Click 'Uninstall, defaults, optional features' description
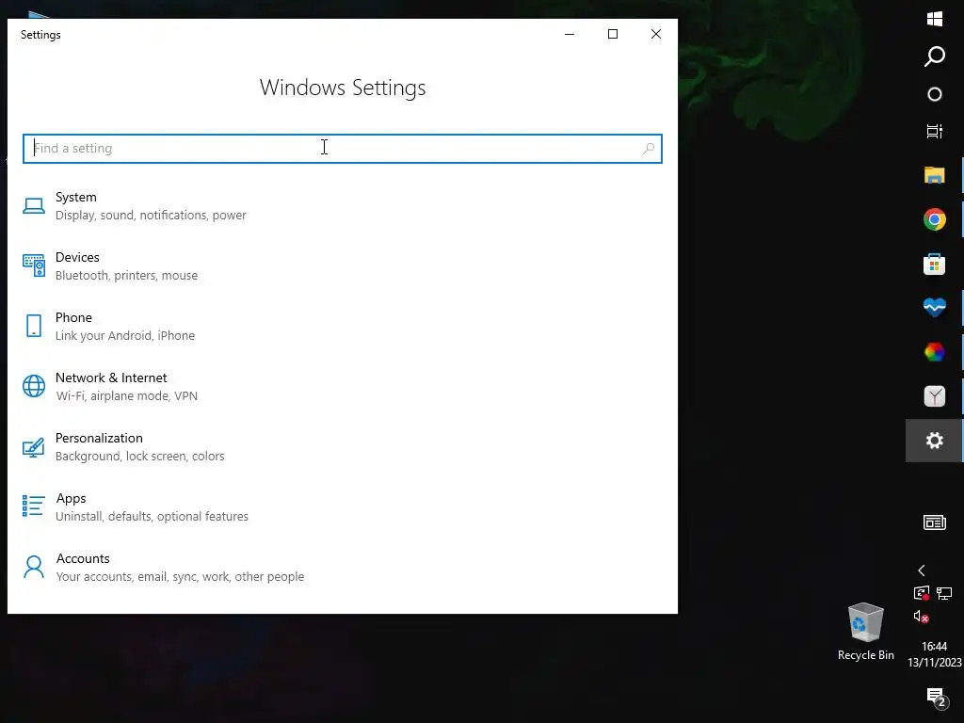Viewport: 964px width, 723px height. coord(152,517)
